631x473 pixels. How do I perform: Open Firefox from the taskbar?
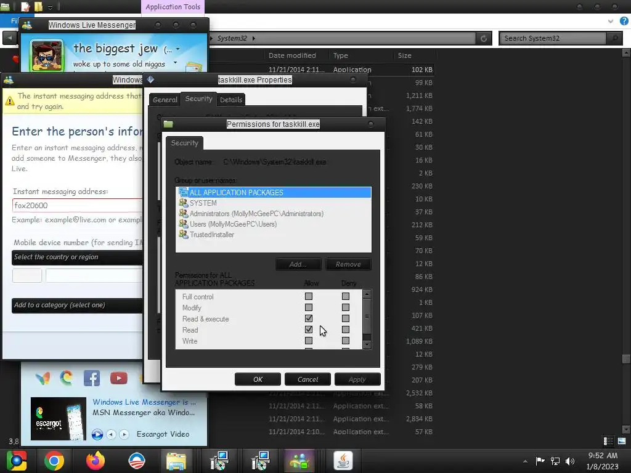pos(96,461)
